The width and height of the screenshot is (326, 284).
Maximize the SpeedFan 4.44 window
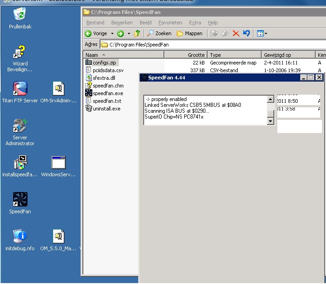pyautogui.click(x=311, y=78)
